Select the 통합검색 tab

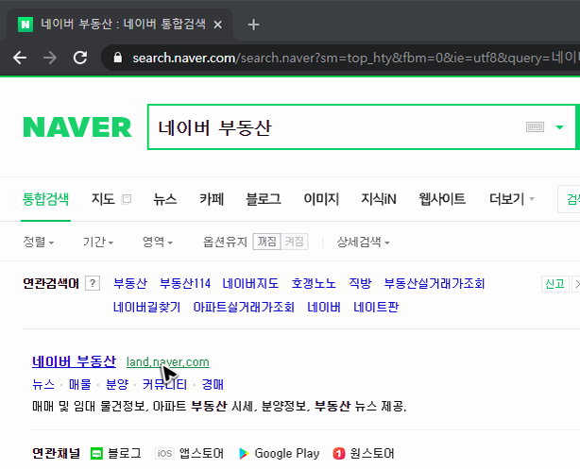coord(45,199)
